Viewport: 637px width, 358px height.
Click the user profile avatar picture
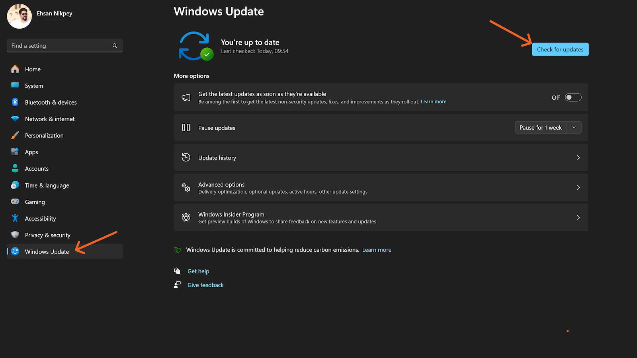19,16
